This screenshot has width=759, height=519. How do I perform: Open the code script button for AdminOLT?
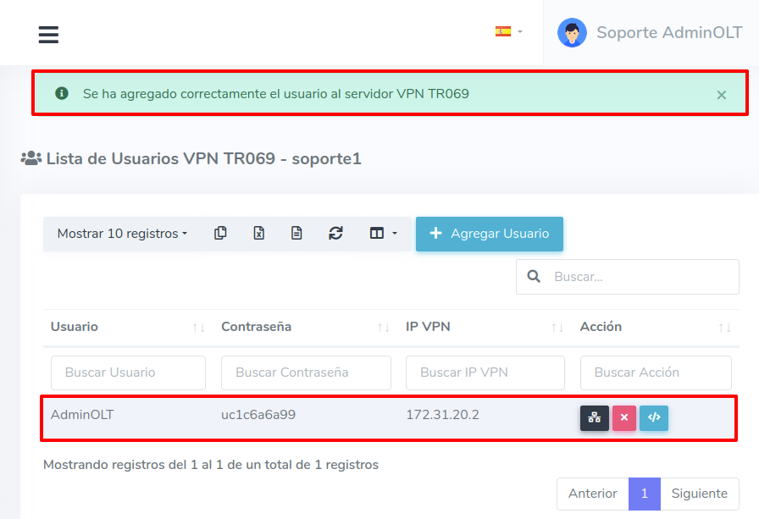click(x=654, y=417)
